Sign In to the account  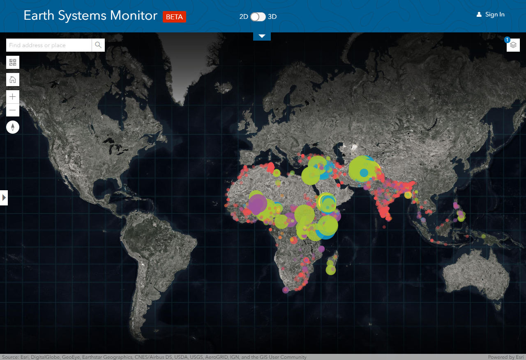tap(495, 14)
